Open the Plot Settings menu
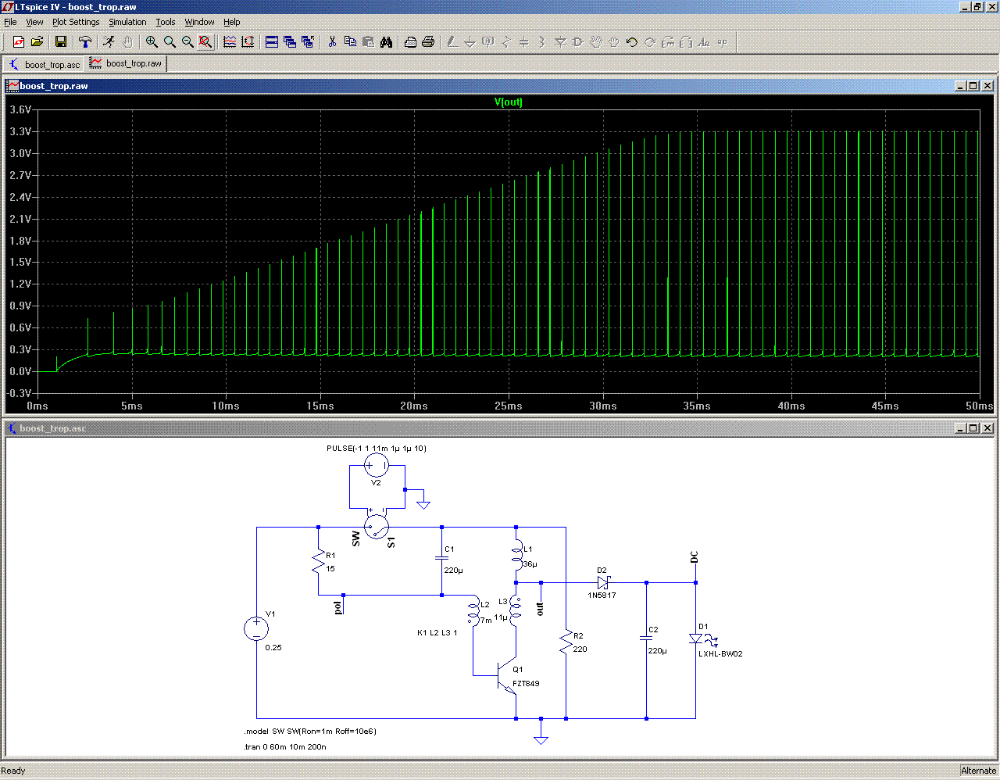This screenshot has height=780, width=1000. point(76,22)
